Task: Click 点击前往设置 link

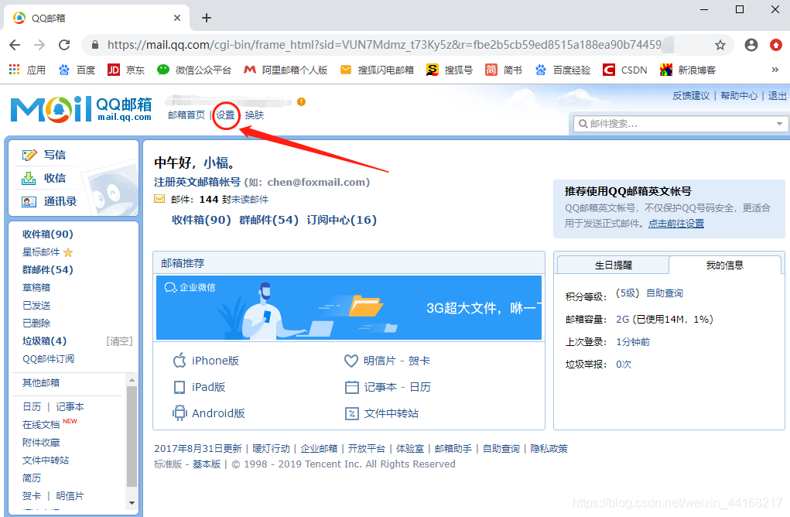Action: [x=676, y=223]
